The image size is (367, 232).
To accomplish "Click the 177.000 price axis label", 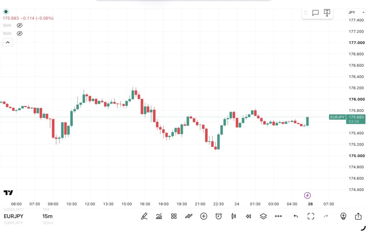I will [x=357, y=43].
